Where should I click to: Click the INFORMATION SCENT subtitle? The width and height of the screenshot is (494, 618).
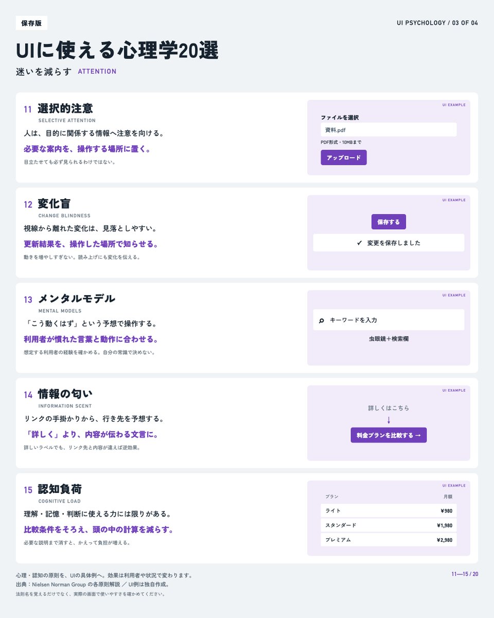65,406
